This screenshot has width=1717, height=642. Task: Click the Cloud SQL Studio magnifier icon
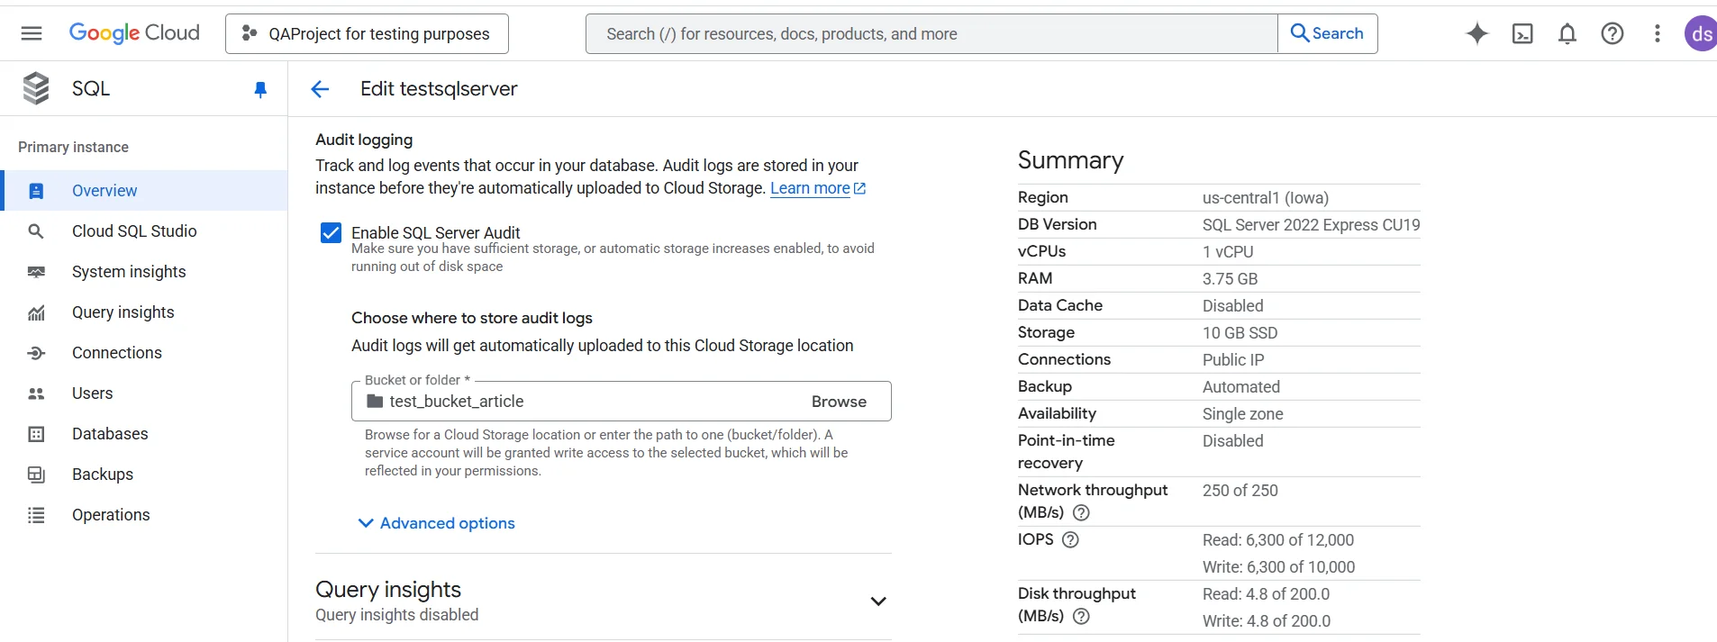(36, 231)
